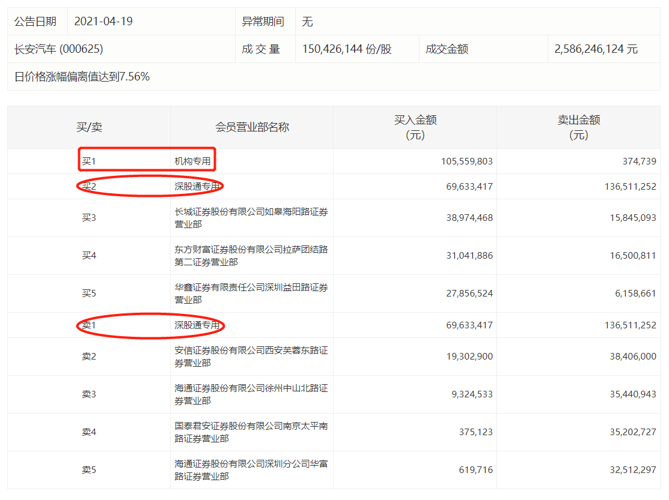Select the 买1 row label

[x=89, y=161]
